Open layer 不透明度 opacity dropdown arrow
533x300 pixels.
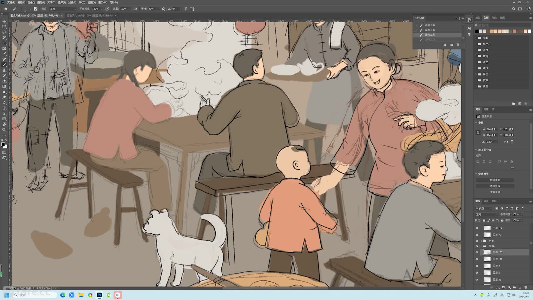(x=522, y=214)
